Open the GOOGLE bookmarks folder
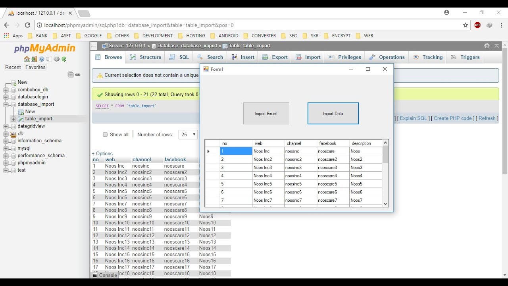Screen dimensions: 508x286 point(89,36)
